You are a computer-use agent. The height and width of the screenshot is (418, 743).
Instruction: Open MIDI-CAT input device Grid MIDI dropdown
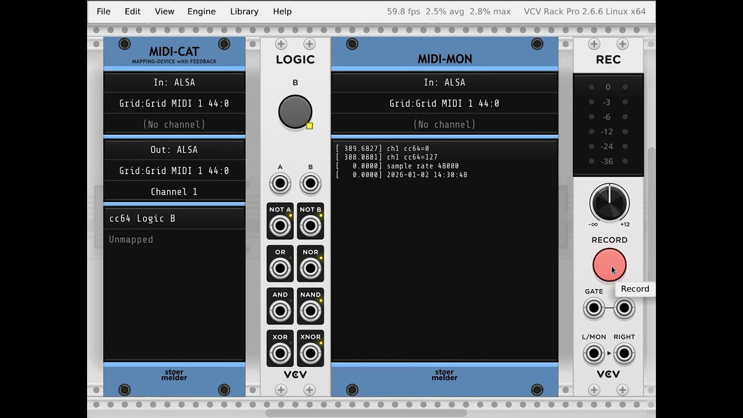(x=174, y=103)
